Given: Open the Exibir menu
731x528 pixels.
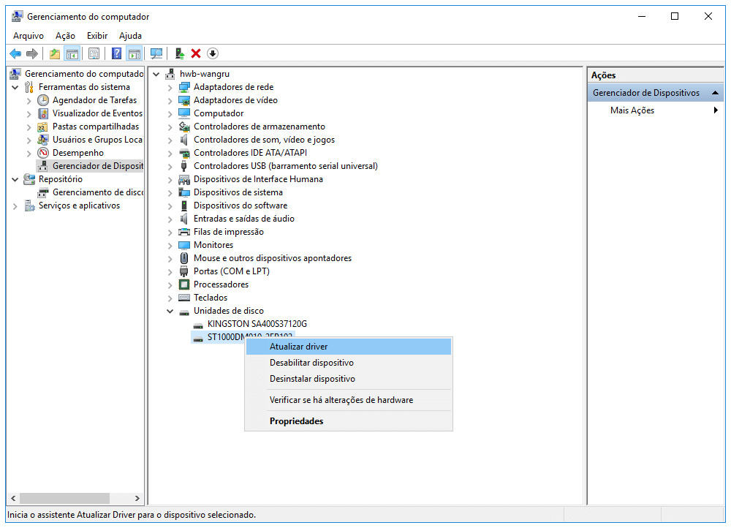Looking at the screenshot, I should click(97, 35).
